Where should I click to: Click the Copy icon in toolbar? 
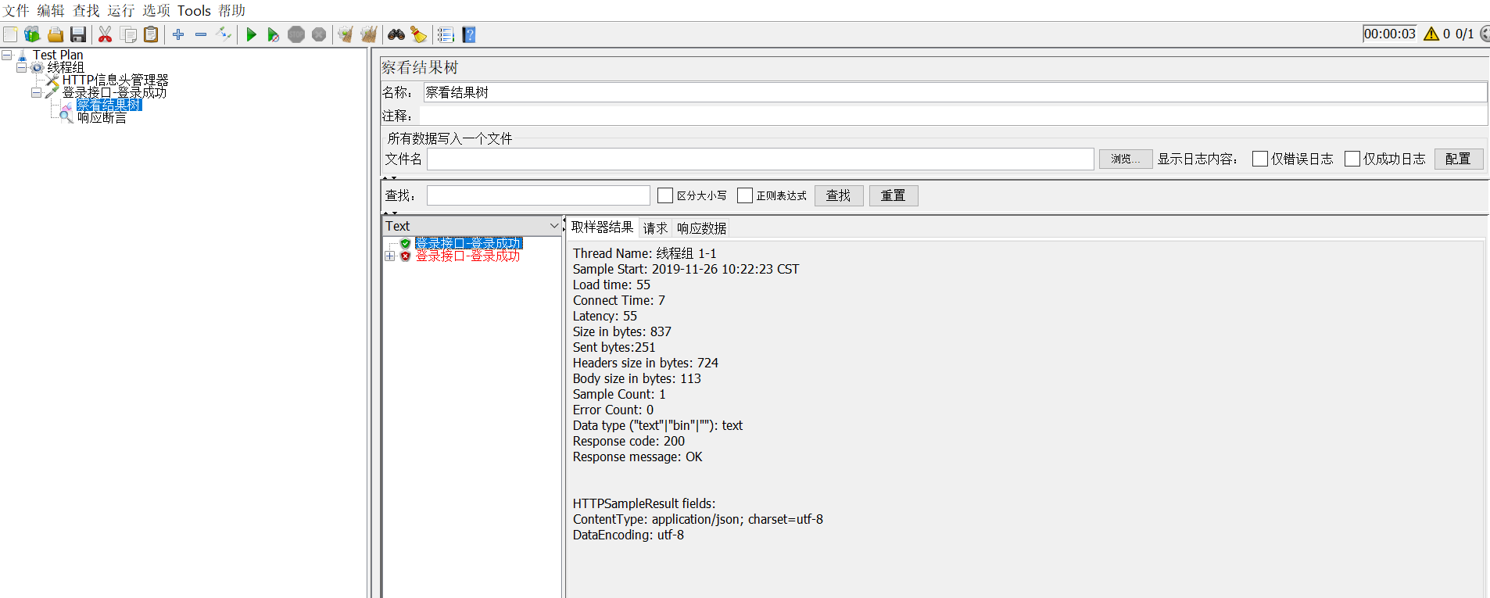coord(128,34)
